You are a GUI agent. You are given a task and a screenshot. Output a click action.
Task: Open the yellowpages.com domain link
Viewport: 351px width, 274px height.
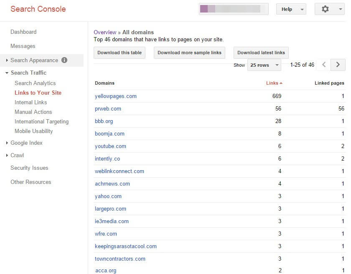tap(115, 96)
